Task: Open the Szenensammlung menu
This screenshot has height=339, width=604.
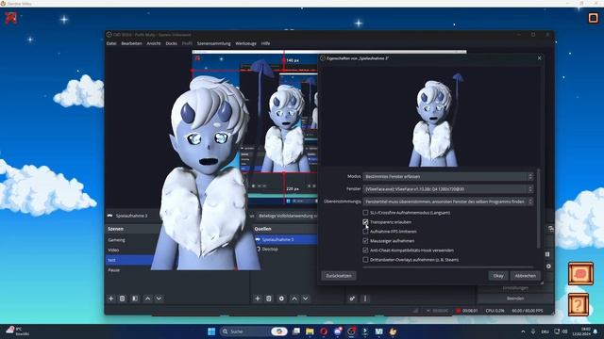Action: (214, 43)
